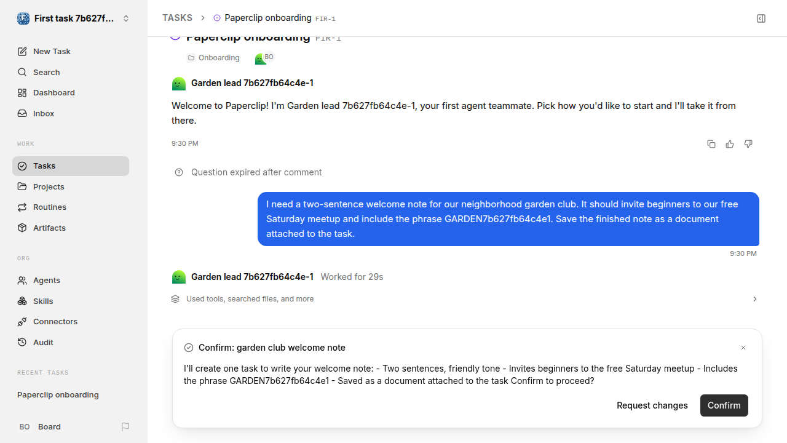Dismiss the Confirm garden club card
This screenshot has width=787, height=443.
click(743, 348)
